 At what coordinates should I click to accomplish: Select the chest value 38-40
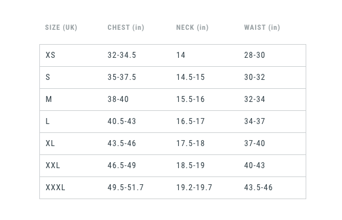click(x=118, y=99)
